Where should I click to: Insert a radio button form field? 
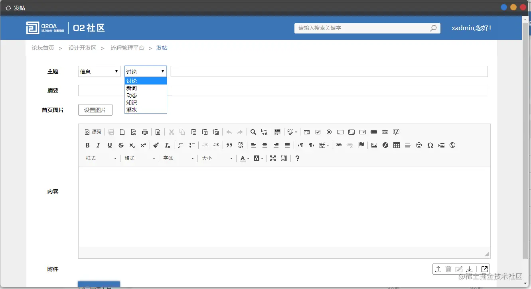329,132
